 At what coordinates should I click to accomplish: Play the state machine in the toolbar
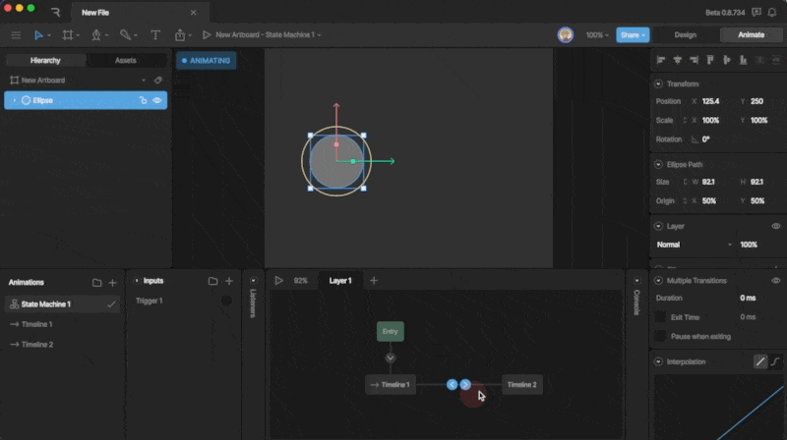(207, 34)
